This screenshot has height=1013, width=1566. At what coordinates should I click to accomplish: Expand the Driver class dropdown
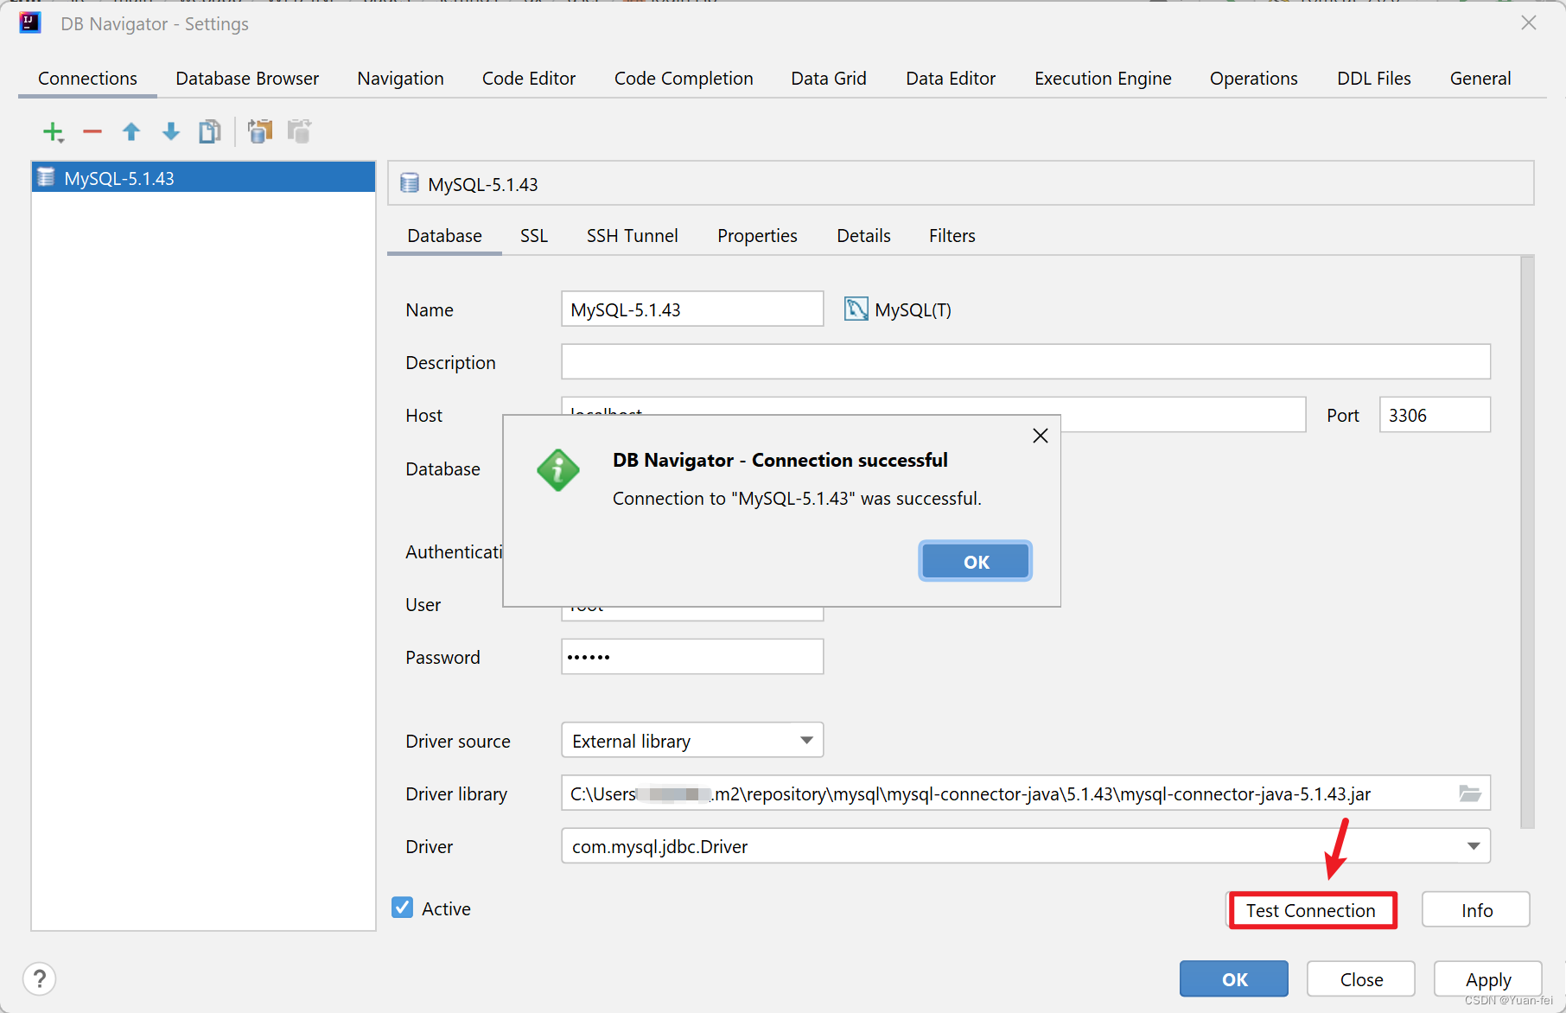tap(1474, 846)
